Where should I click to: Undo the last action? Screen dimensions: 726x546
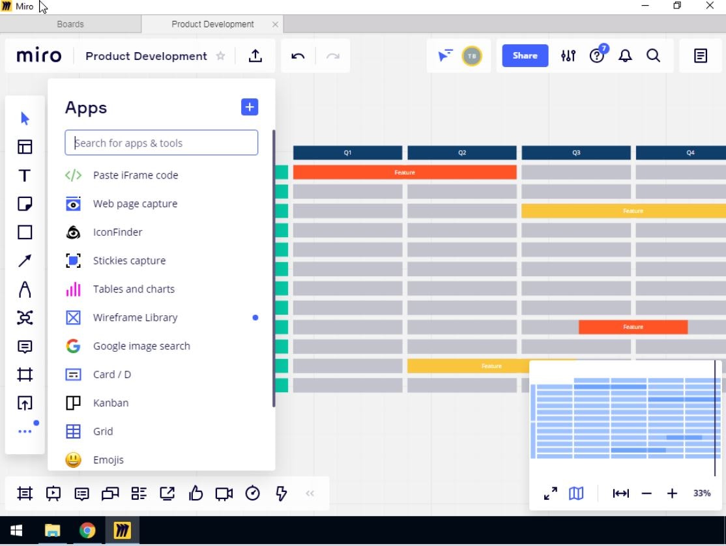pyautogui.click(x=298, y=56)
